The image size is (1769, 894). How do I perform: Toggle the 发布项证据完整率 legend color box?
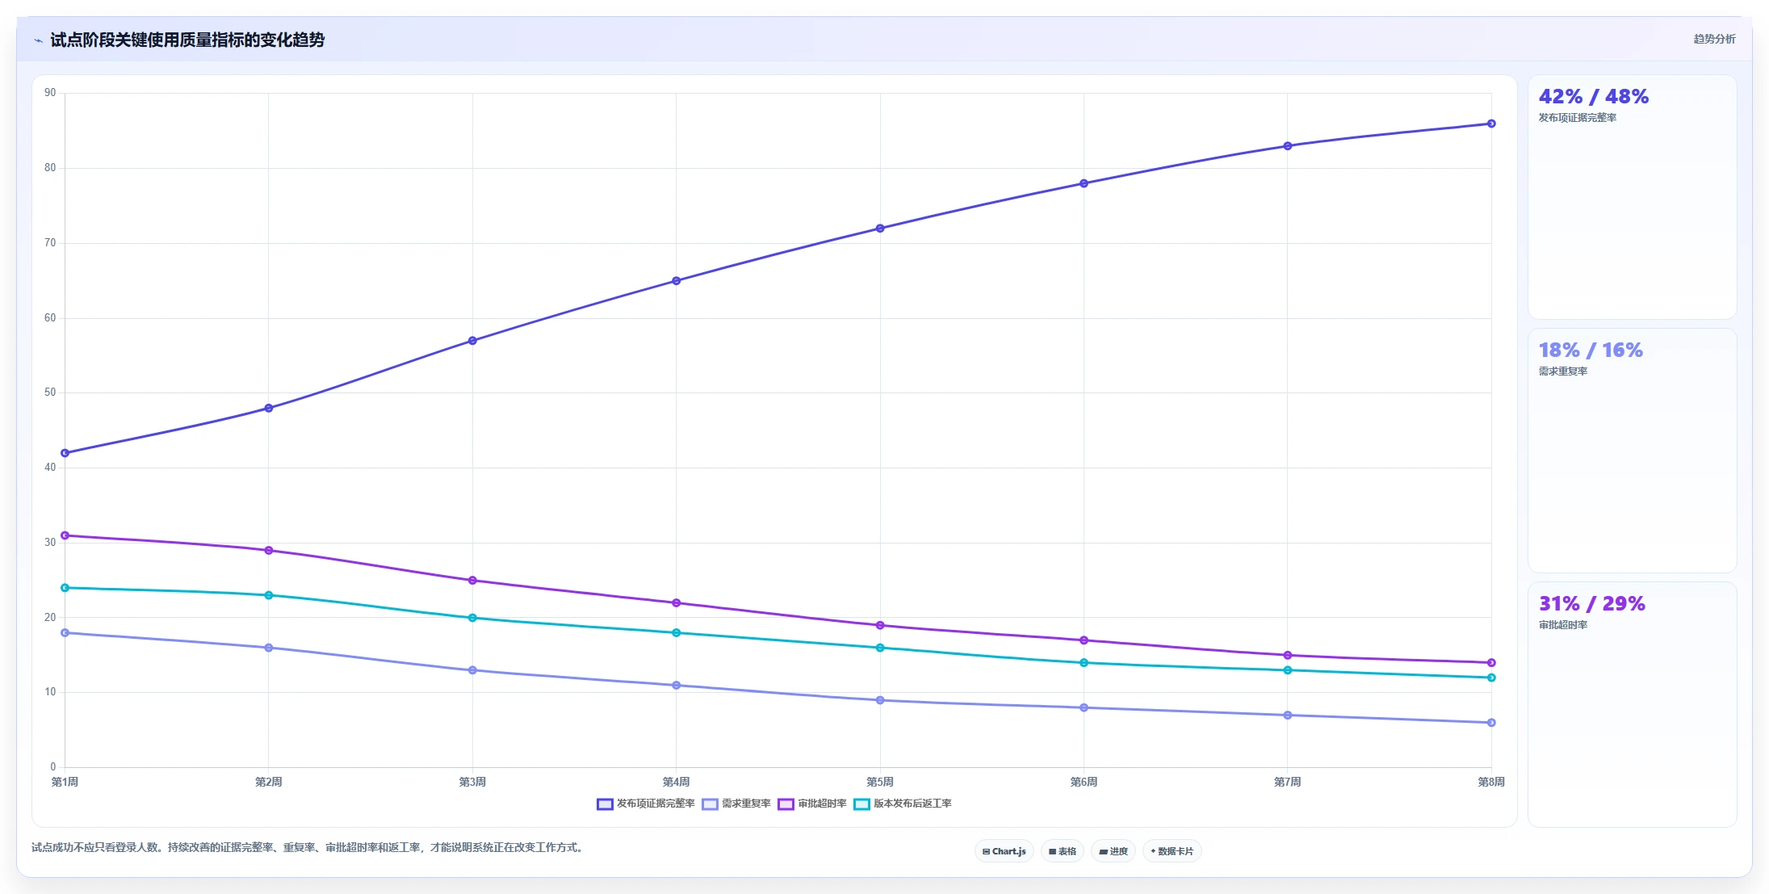click(x=605, y=804)
